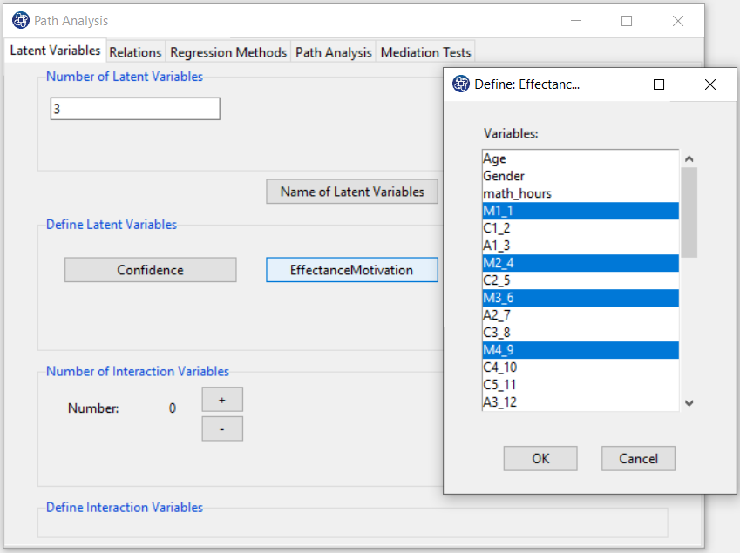The image size is (740, 553).
Task: Open the Mediation Tests tab
Action: pyautogui.click(x=425, y=52)
